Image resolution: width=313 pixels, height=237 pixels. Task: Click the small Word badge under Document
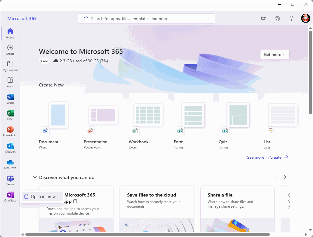[45, 131]
